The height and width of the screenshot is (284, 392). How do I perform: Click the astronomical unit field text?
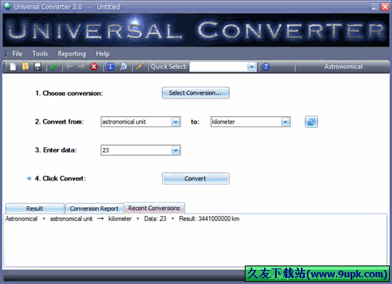tap(124, 122)
